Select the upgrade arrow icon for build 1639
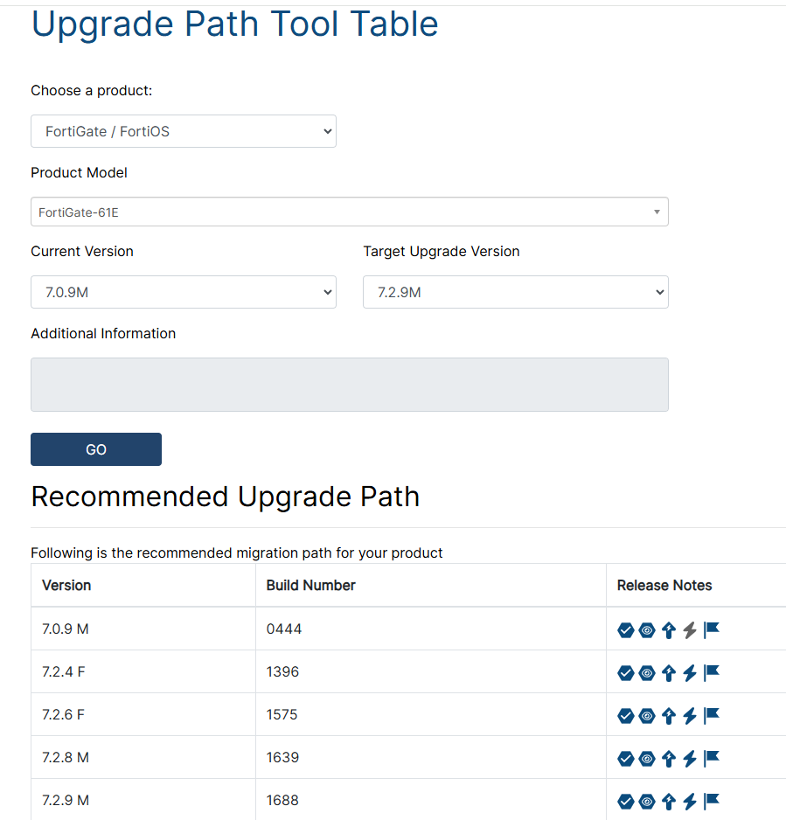Screen dimensions: 786x820 668,759
